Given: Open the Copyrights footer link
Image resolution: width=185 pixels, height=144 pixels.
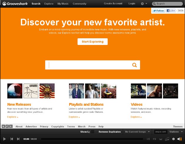Looking at the screenshot, I should coord(58,126).
